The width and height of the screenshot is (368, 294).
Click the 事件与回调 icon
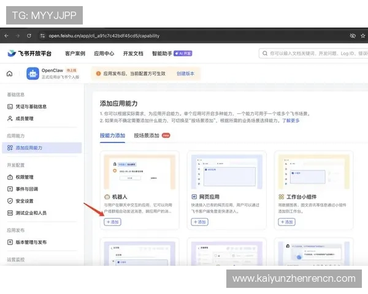coord(10,189)
